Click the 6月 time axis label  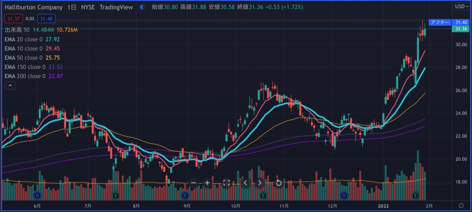tap(37, 206)
